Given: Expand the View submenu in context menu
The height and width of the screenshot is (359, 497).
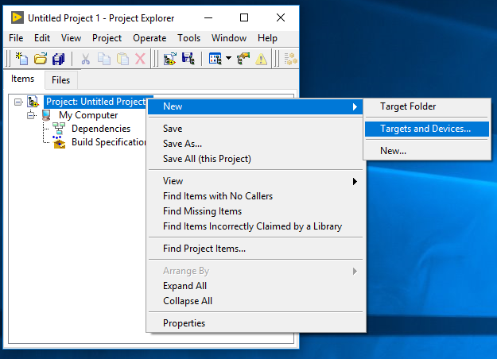Looking at the screenshot, I should point(255,181).
